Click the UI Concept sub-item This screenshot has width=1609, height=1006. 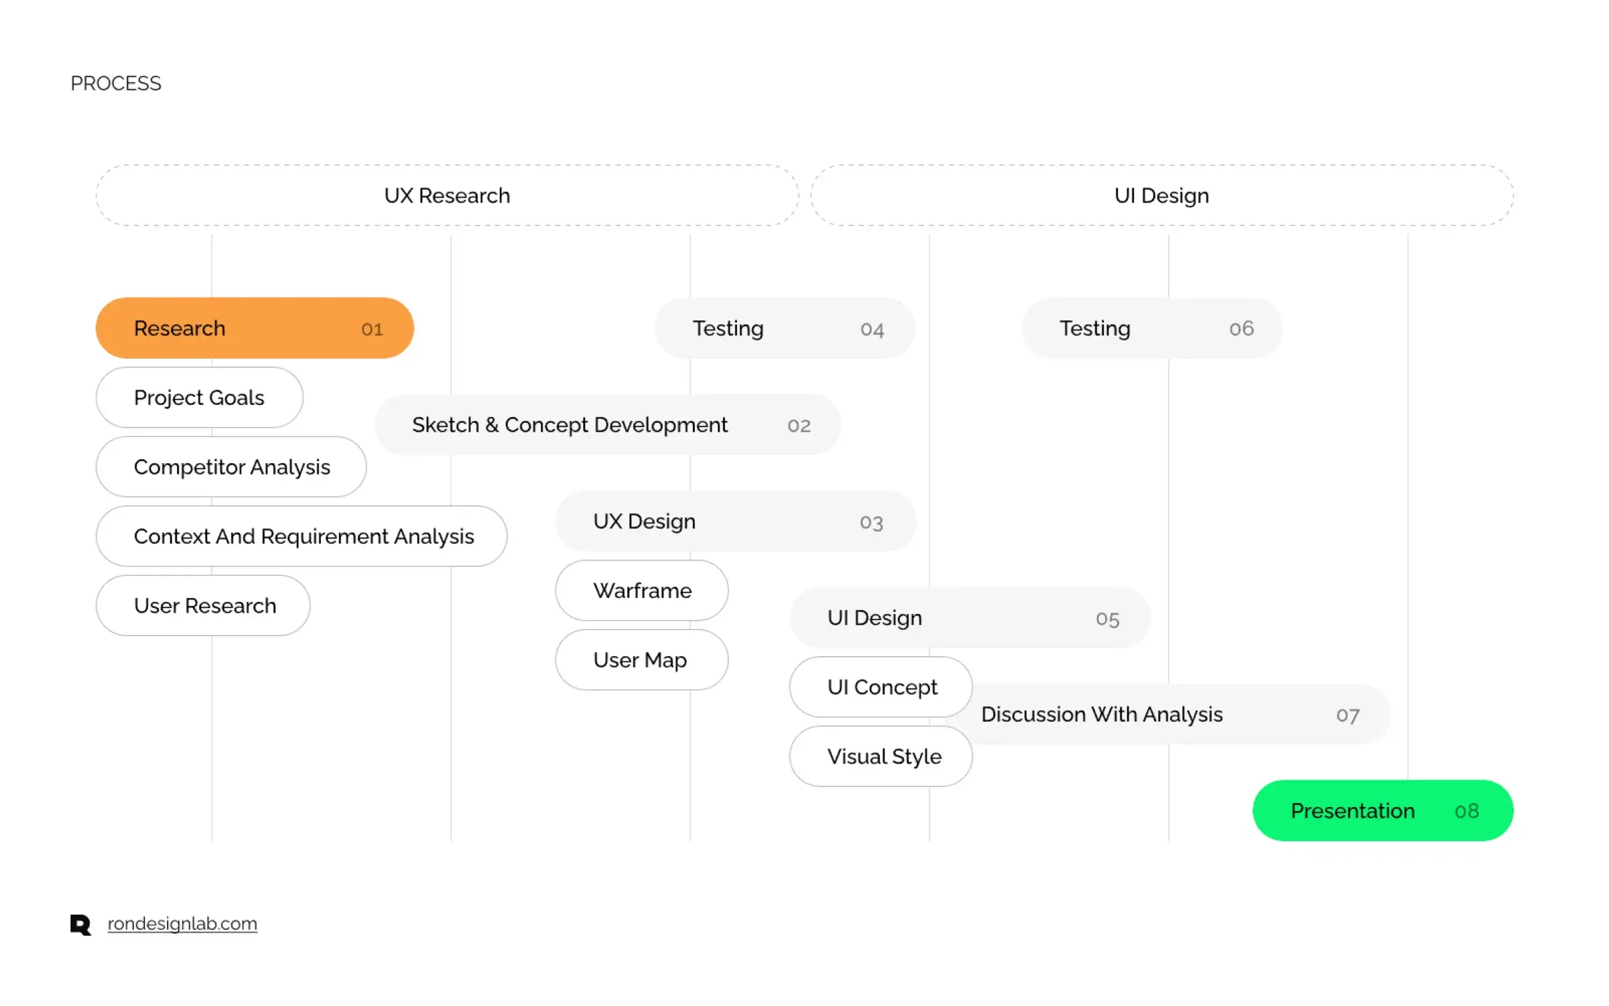click(x=881, y=687)
